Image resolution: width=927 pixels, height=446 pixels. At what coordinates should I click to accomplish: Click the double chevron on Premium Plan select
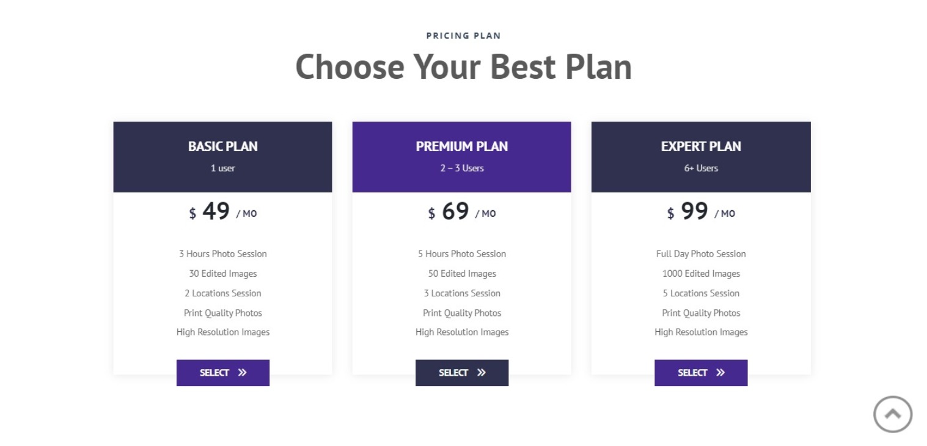pyautogui.click(x=481, y=373)
